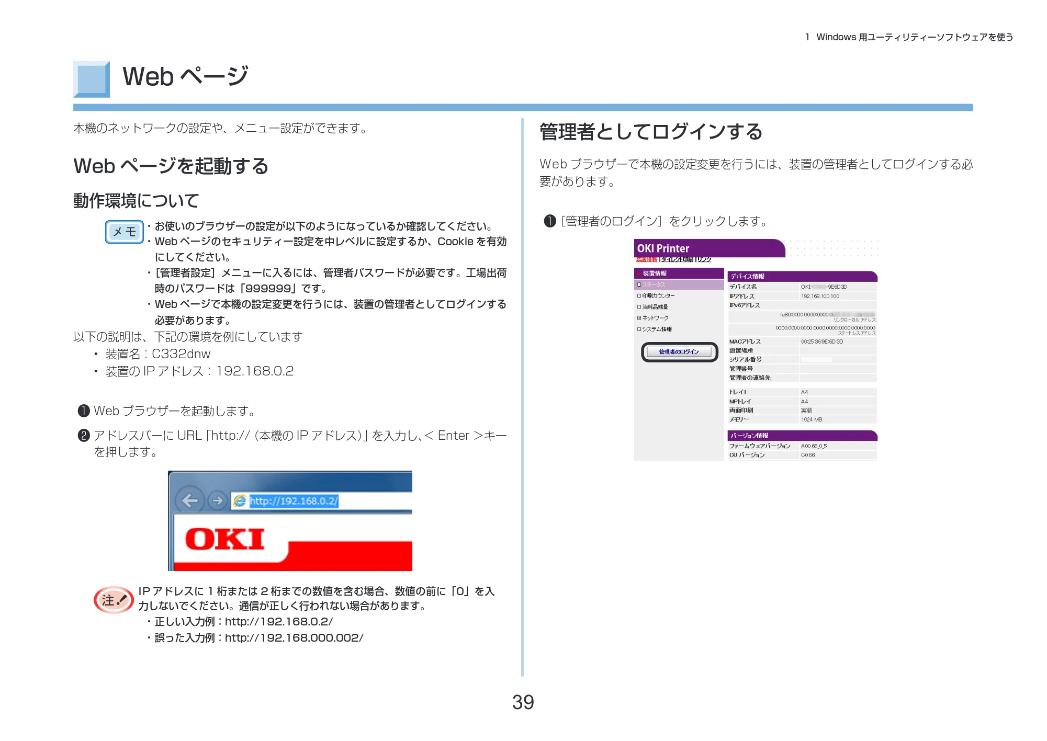Image resolution: width=1047 pixels, height=741 pixels.
Task: Click the トレイ1 row label
Action: [x=738, y=392]
